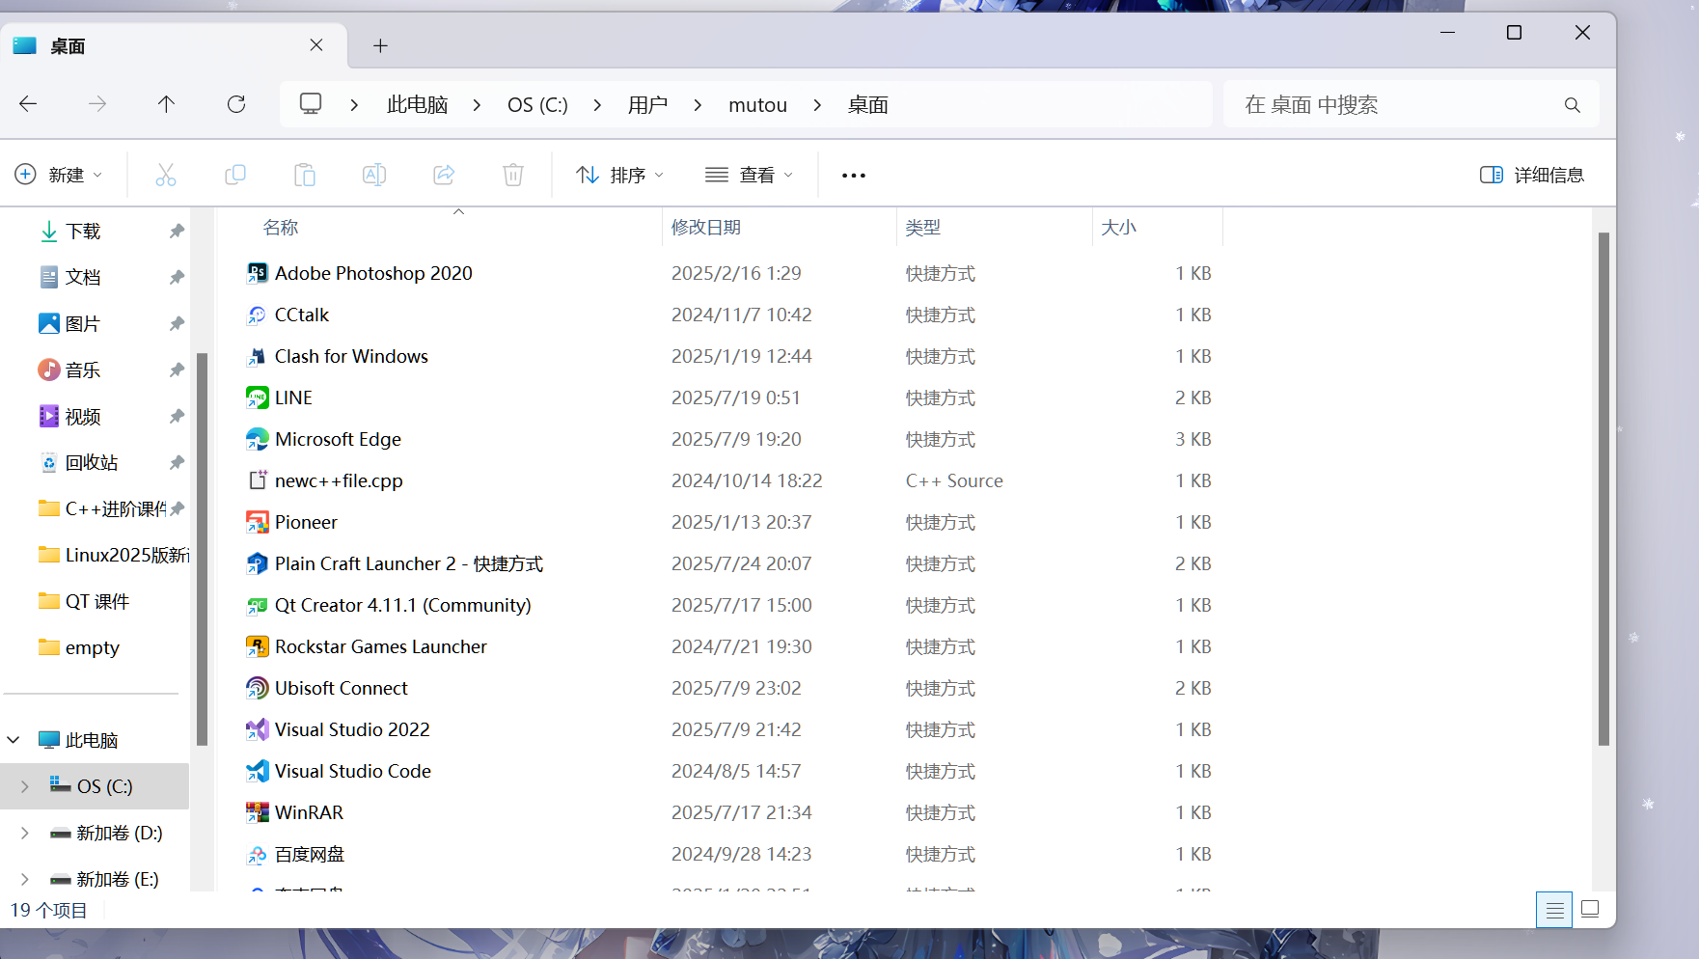
Task: Open QT 课件 folder in sidebar
Action: point(96,601)
